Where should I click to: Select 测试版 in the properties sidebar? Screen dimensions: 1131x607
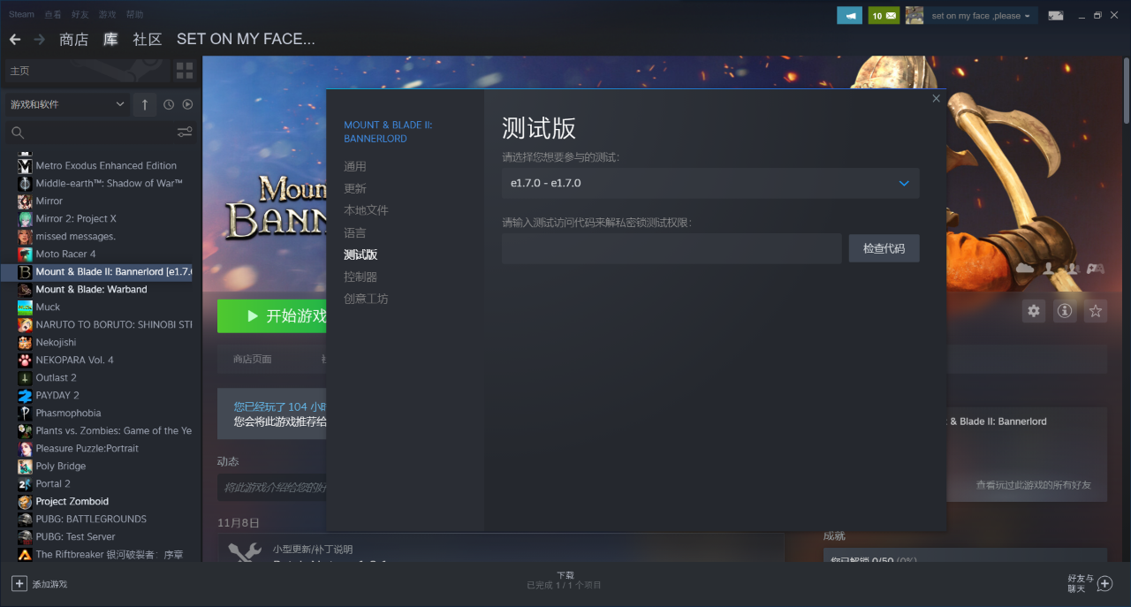(x=361, y=254)
